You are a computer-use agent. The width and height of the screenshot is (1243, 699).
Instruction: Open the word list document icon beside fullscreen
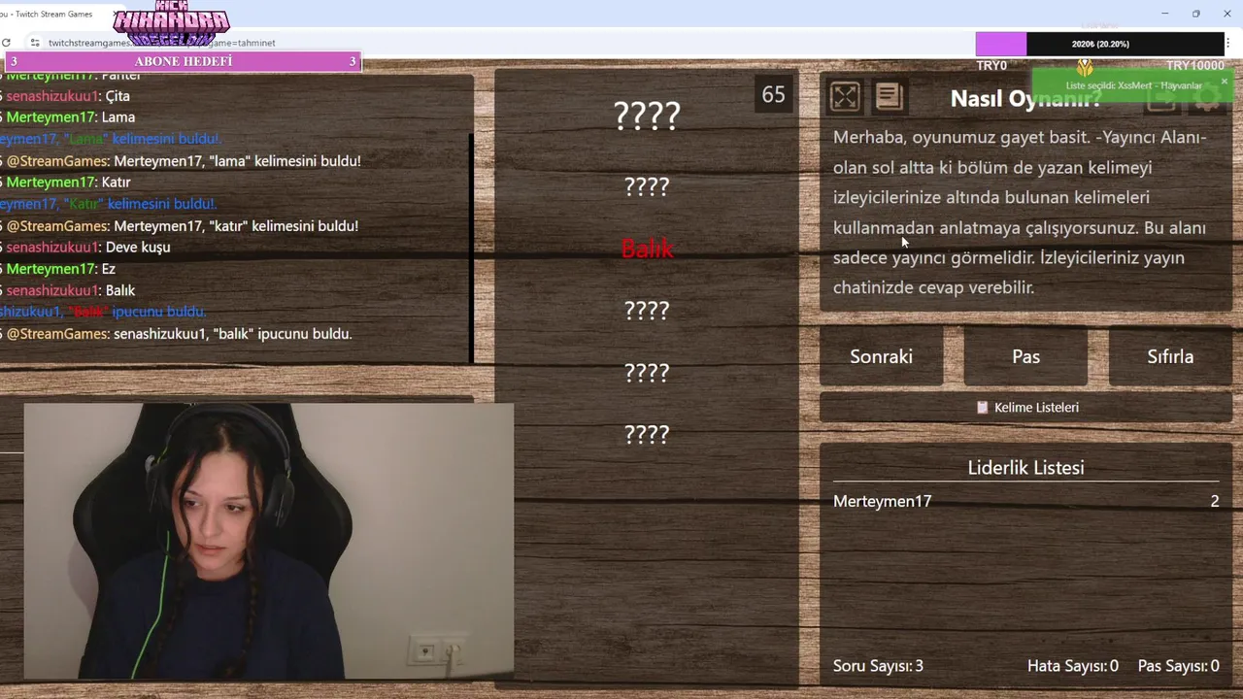[x=889, y=96]
